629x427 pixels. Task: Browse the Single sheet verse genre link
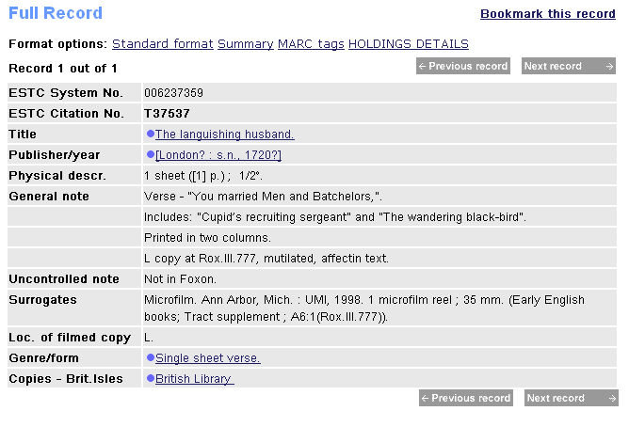208,357
